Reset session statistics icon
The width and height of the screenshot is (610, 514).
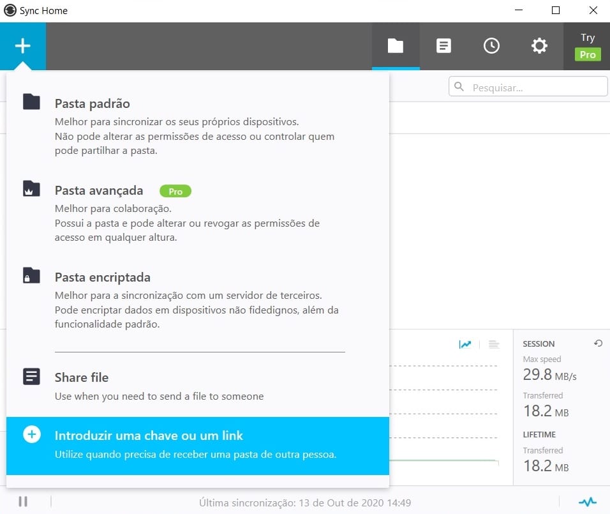coord(599,344)
